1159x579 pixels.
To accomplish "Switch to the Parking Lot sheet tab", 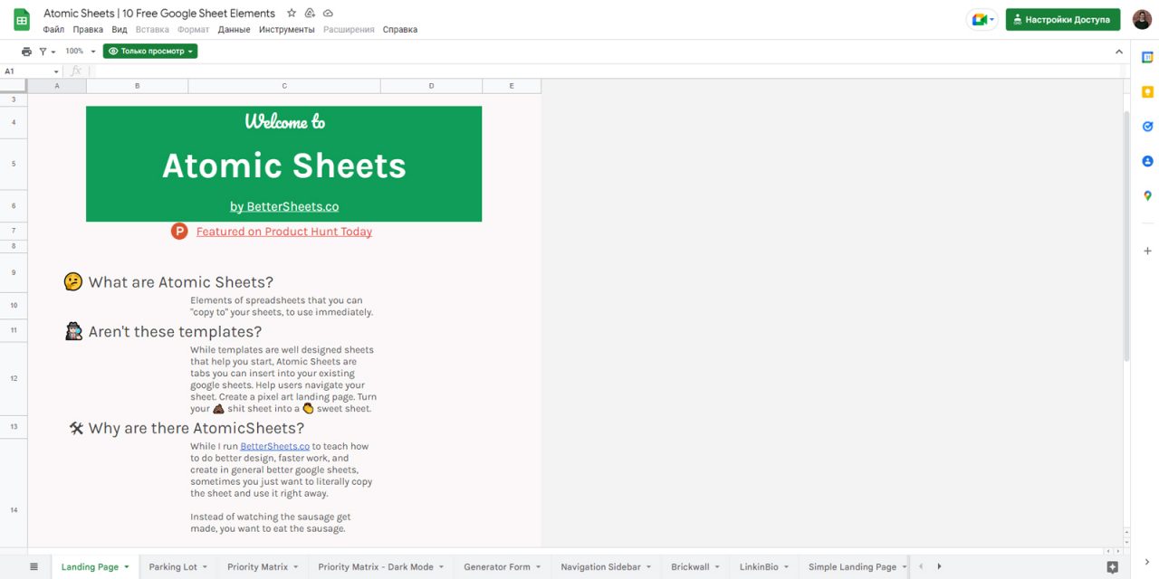I will (172, 565).
